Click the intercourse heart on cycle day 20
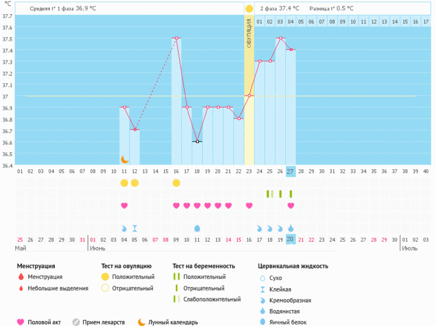This screenshot has width=436, height=326. (x=218, y=205)
